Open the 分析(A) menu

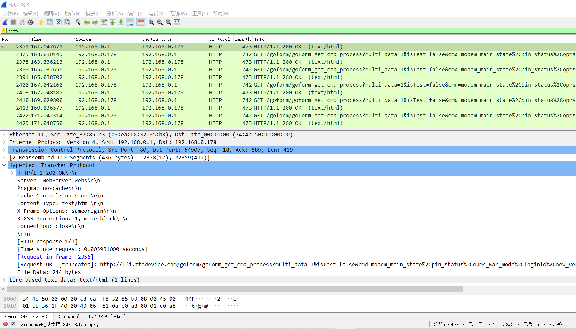(x=115, y=14)
